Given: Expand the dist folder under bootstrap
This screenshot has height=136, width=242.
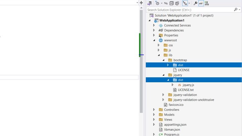Looking at the screenshot, I should pos(168,65).
